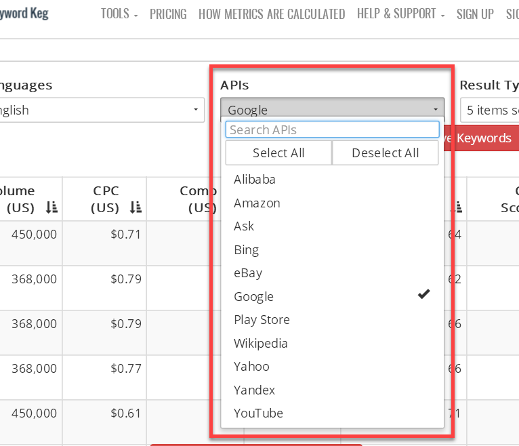Image resolution: width=519 pixels, height=446 pixels.
Task: Open the Tools menu
Action: point(119,14)
